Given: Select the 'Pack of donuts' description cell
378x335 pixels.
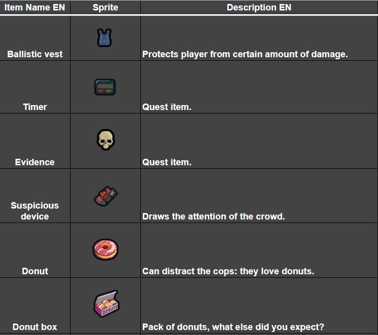Looking at the screenshot, I should [x=233, y=327].
